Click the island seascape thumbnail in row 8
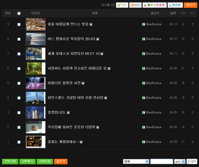 point(36,39)
